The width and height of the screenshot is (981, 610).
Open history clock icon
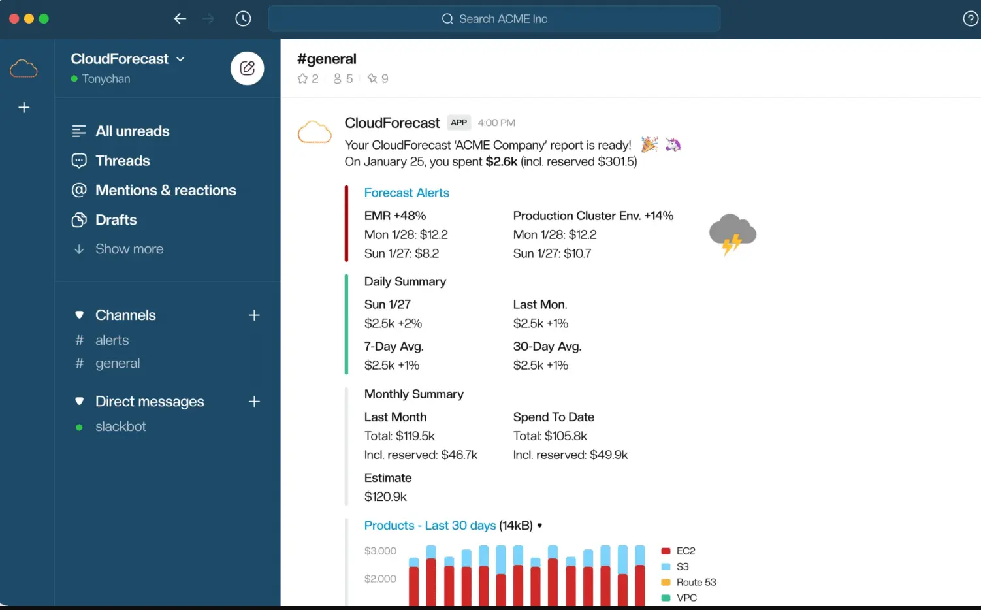pos(243,19)
